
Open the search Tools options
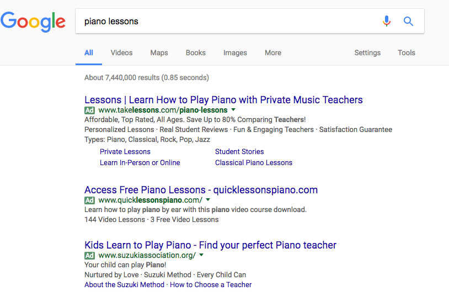[x=407, y=53]
